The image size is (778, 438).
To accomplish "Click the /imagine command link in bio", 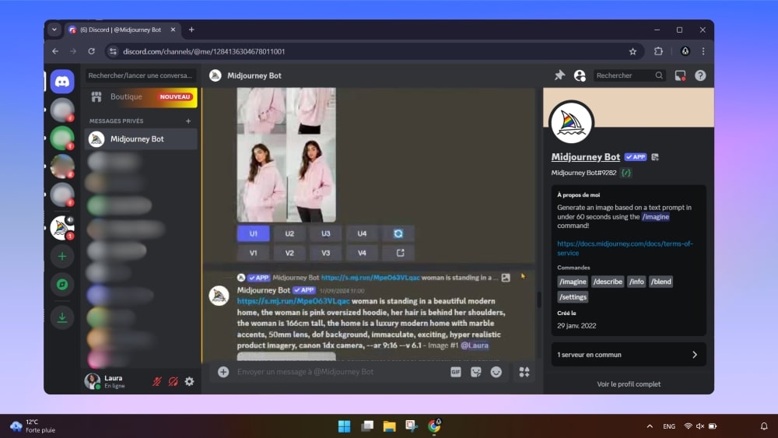I will point(655,217).
